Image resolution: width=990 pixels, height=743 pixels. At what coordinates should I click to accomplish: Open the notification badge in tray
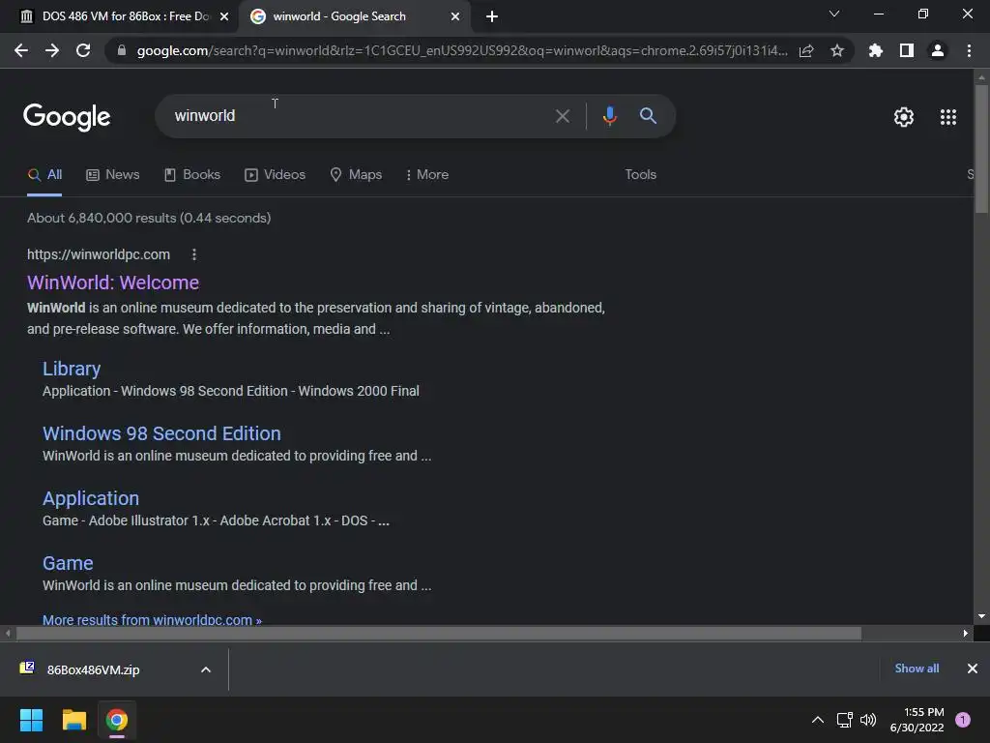coord(963,720)
